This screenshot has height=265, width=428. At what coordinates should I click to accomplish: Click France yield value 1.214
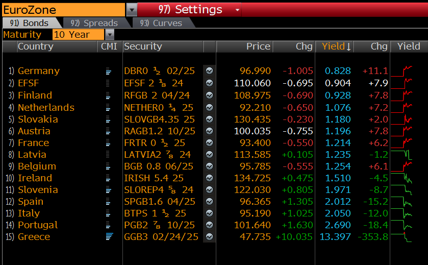[x=338, y=143]
